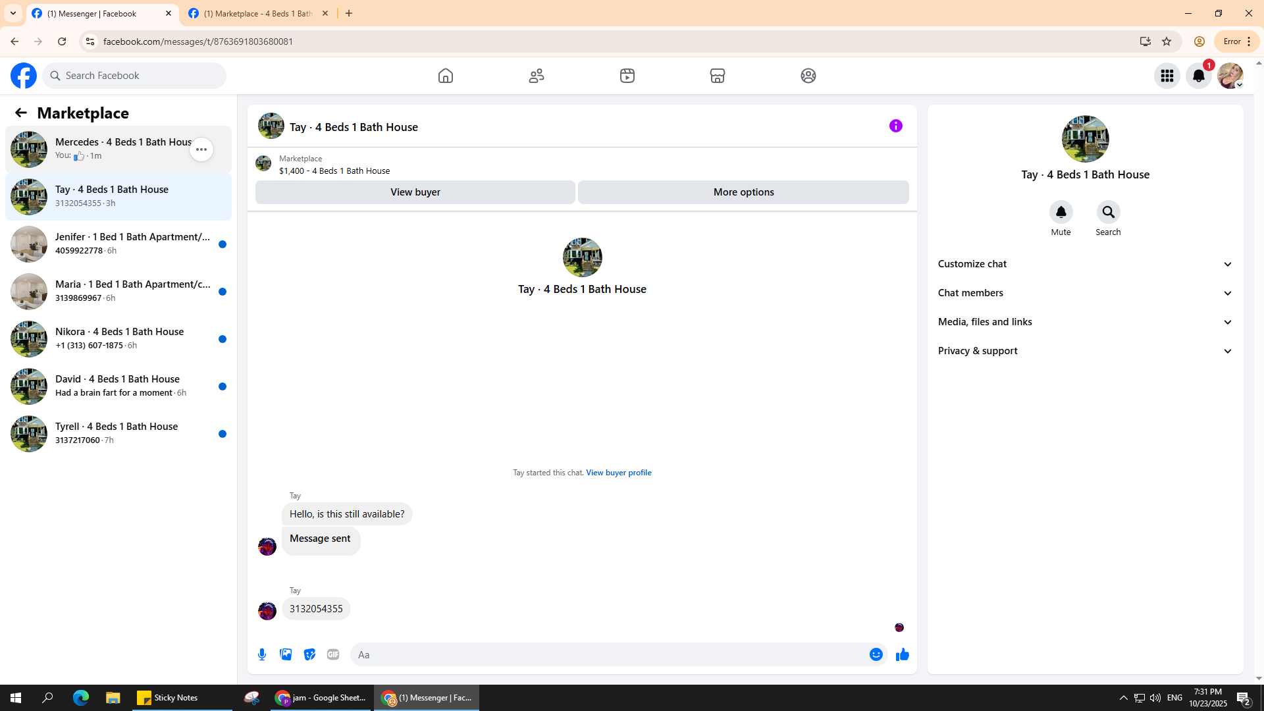Attach a photo using the image icon

[286, 654]
